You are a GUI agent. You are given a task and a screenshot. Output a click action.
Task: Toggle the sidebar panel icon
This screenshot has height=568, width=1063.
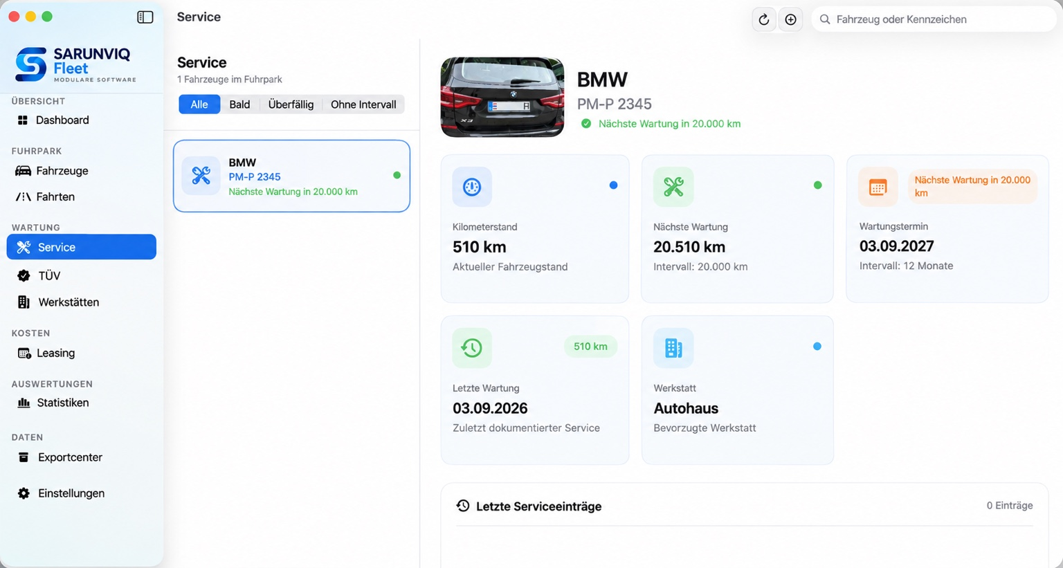point(145,17)
